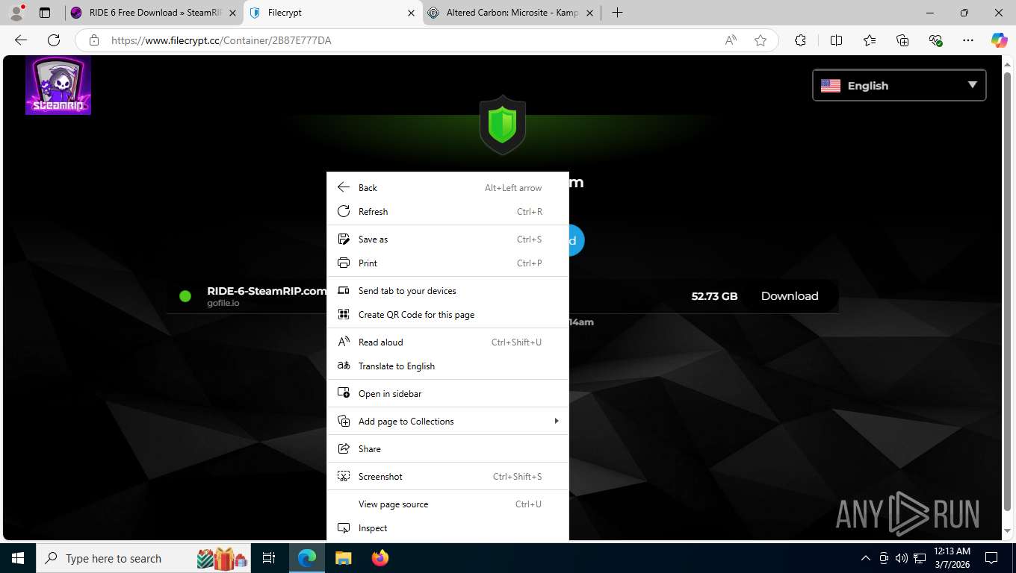Click the 52.73 GB file size
This screenshot has height=573, width=1016.
(x=714, y=296)
